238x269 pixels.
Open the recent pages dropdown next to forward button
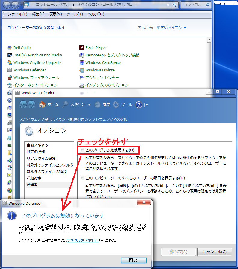click(x=21, y=5)
